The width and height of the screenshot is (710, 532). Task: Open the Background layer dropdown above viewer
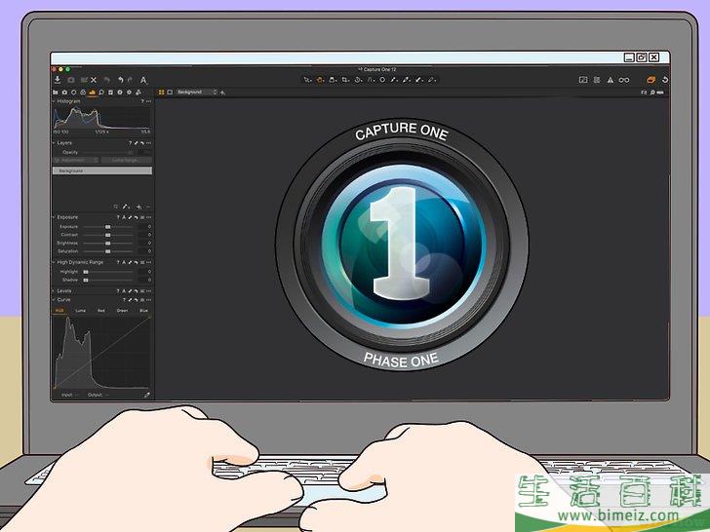point(197,93)
